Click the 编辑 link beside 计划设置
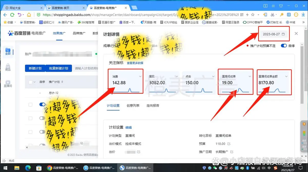Screen dimensions: 308x172 point(128,127)
